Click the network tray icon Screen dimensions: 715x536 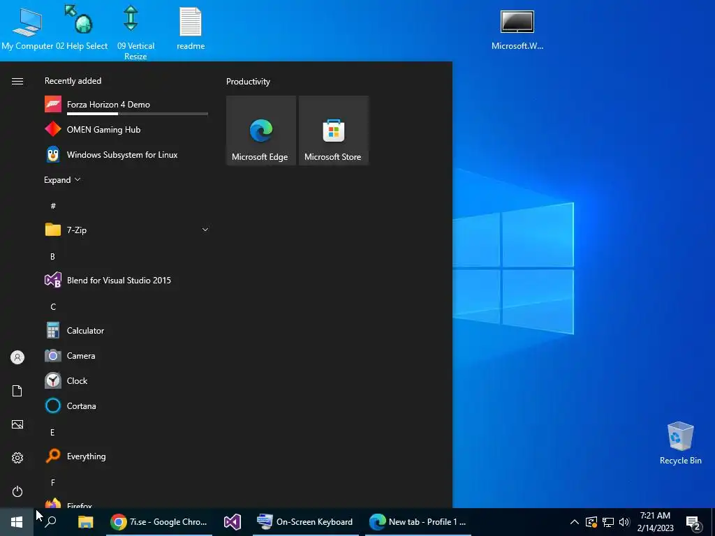pos(608,522)
